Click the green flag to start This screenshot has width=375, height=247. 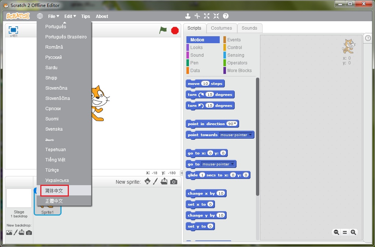(x=163, y=30)
